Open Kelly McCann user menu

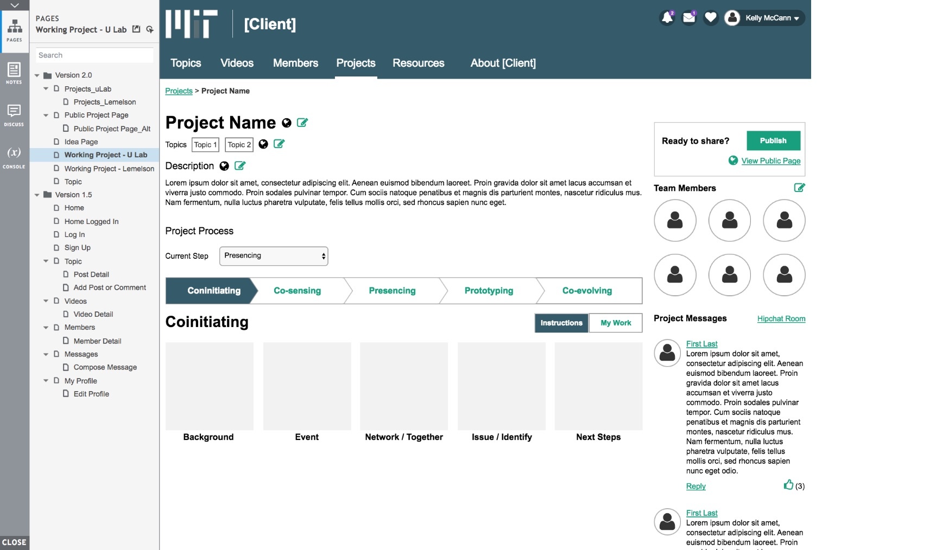pos(771,18)
